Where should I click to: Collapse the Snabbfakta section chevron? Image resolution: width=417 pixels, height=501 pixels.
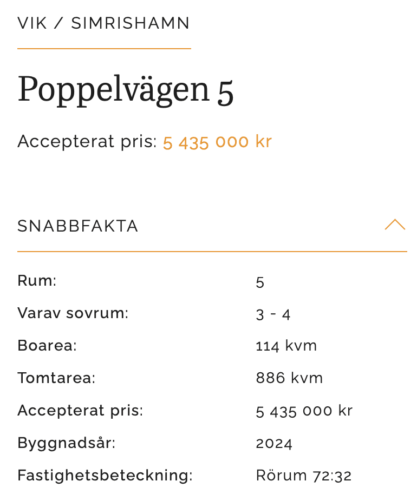[395, 225]
